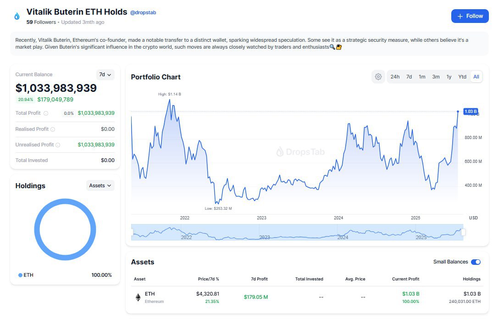
Task: Click the Vitalik Buterin ETH Holds title
Action: (x=77, y=12)
